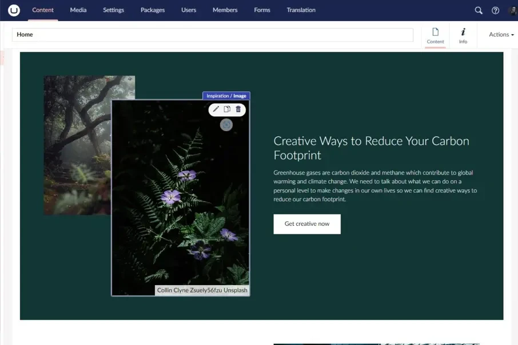Delete the Inspiration image block
Screen dimensions: 518x345
[238, 109]
